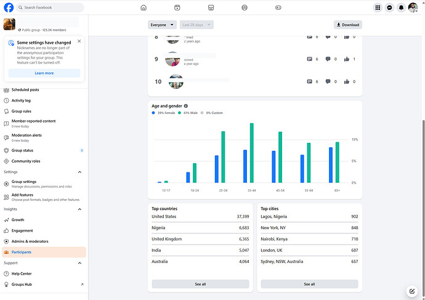
Task: Click the Learn more button
Action: [44, 73]
